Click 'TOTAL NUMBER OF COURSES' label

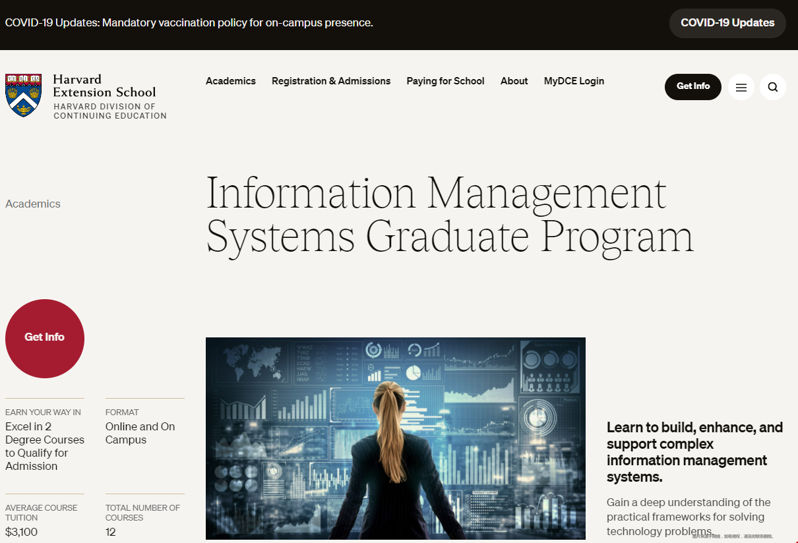[x=142, y=513]
